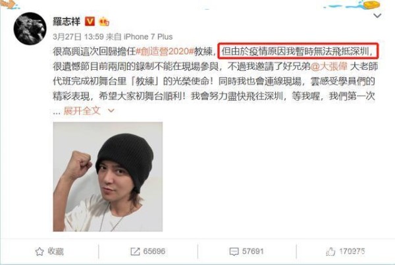Open the @大張偉 mention link

pyautogui.click(x=329, y=67)
